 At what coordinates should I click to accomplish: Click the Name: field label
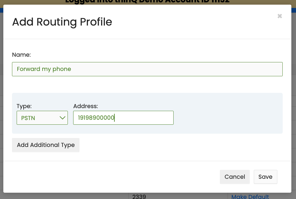(x=21, y=55)
